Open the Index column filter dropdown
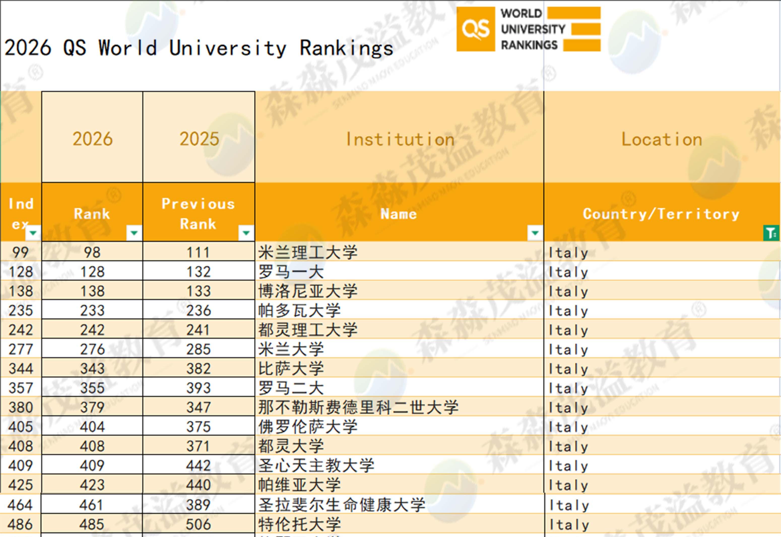The width and height of the screenshot is (781, 537). pos(33,233)
